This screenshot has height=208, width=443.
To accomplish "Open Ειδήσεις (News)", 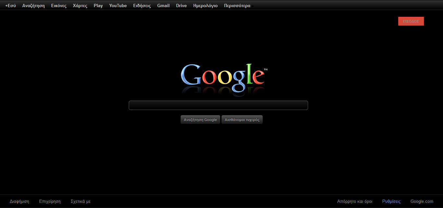I will point(142,5).
